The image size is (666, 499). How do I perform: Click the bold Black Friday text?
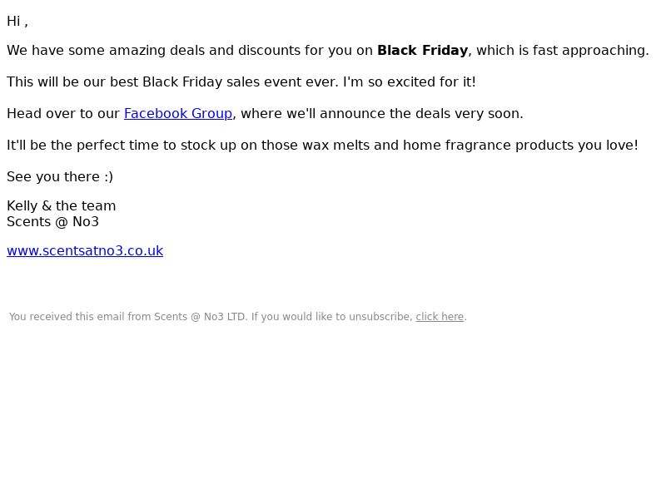(x=423, y=50)
